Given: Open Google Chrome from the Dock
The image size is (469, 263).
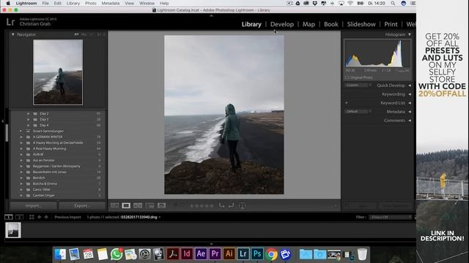Looking at the screenshot, I should pyautogui.click(x=271, y=254).
